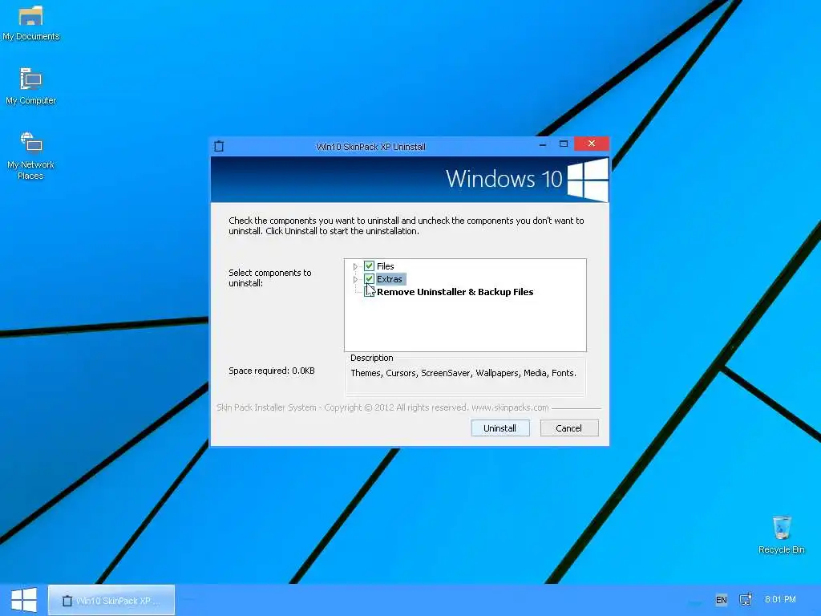Select the Extras tree row label
Viewport: 821px width, 616px height.
pos(390,279)
